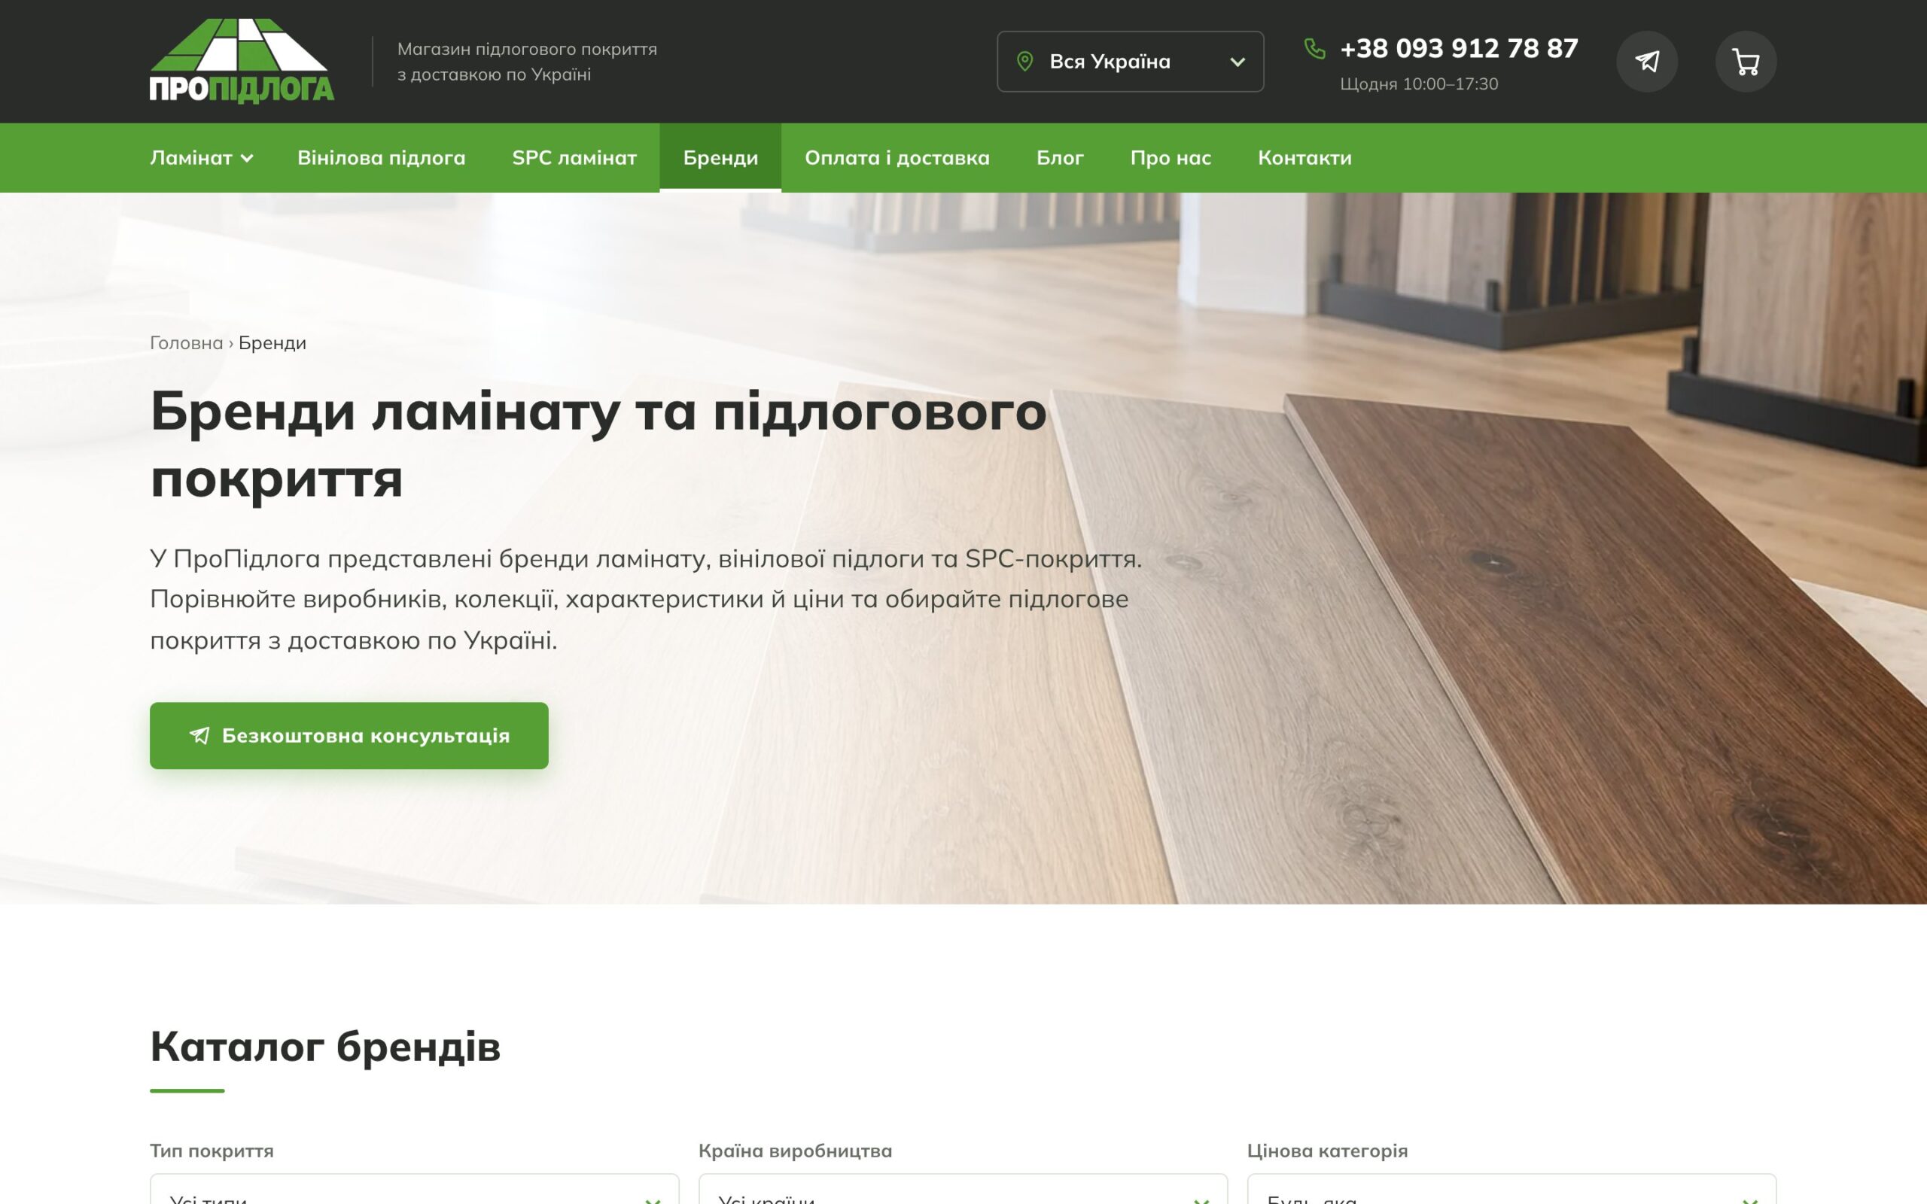Image resolution: width=1927 pixels, height=1204 pixels.
Task: Select the Бренди nav tab
Action: [720, 158]
